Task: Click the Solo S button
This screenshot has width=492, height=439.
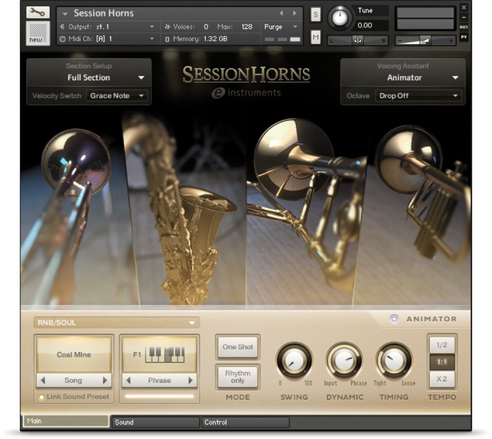Action: coord(316,15)
